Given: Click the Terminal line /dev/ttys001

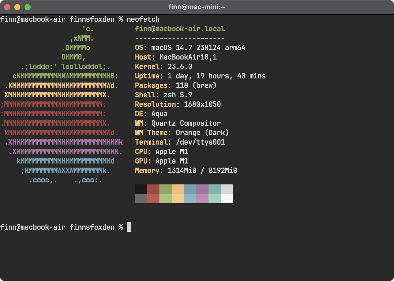Looking at the screenshot, I should coord(180,142).
